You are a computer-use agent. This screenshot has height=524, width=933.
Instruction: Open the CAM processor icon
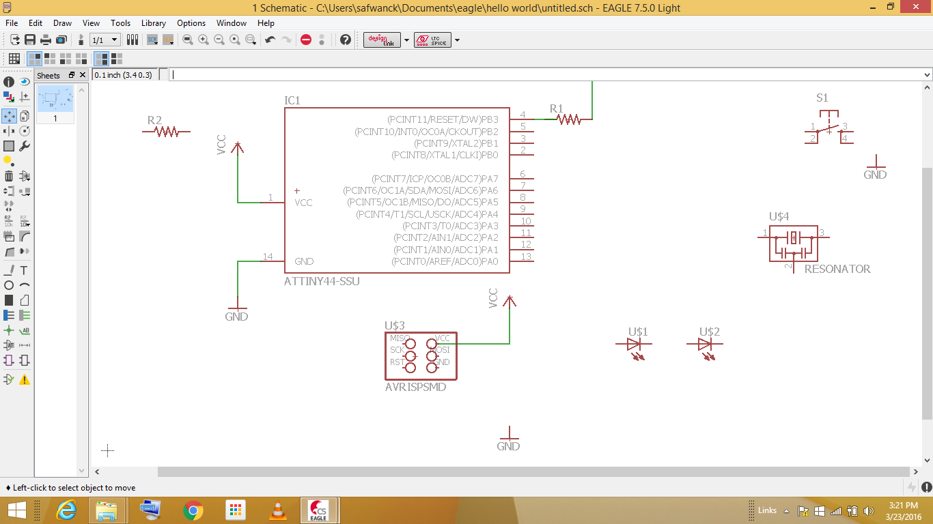click(61, 40)
